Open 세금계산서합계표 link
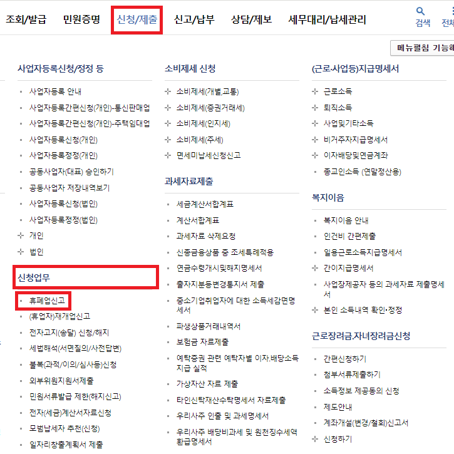 [205, 204]
